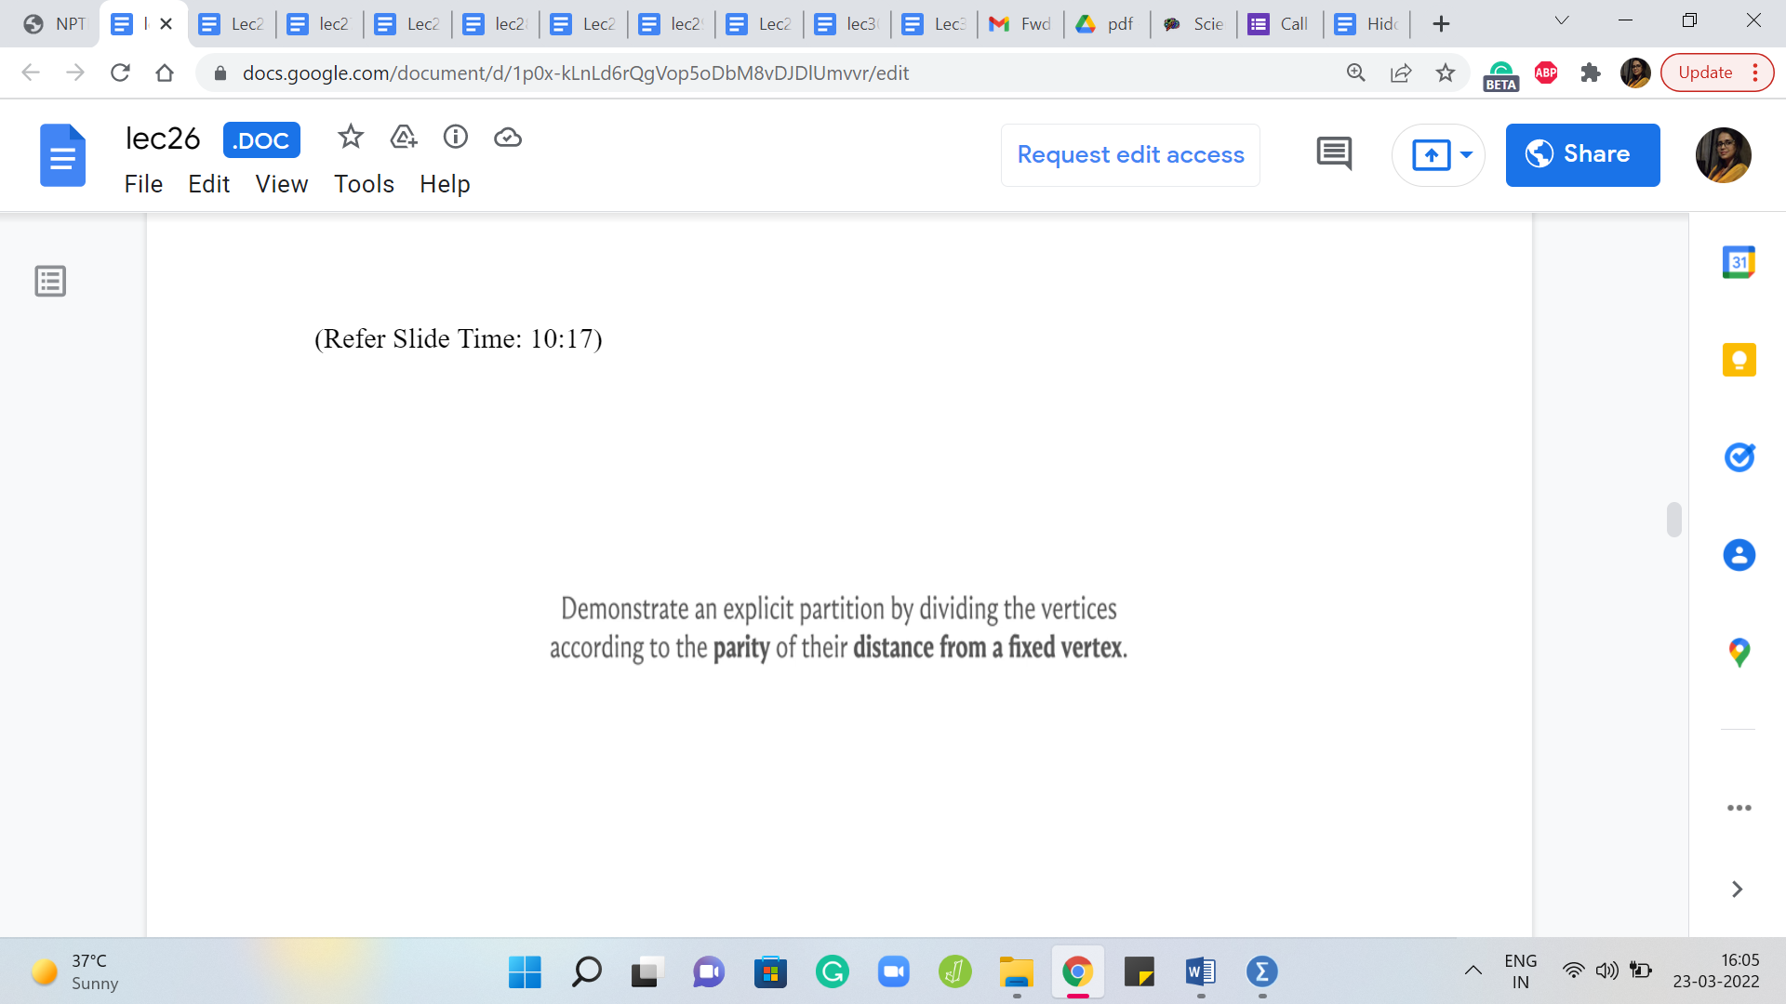The height and width of the screenshot is (1004, 1786).
Task: Open the Tools menu
Action: click(364, 184)
